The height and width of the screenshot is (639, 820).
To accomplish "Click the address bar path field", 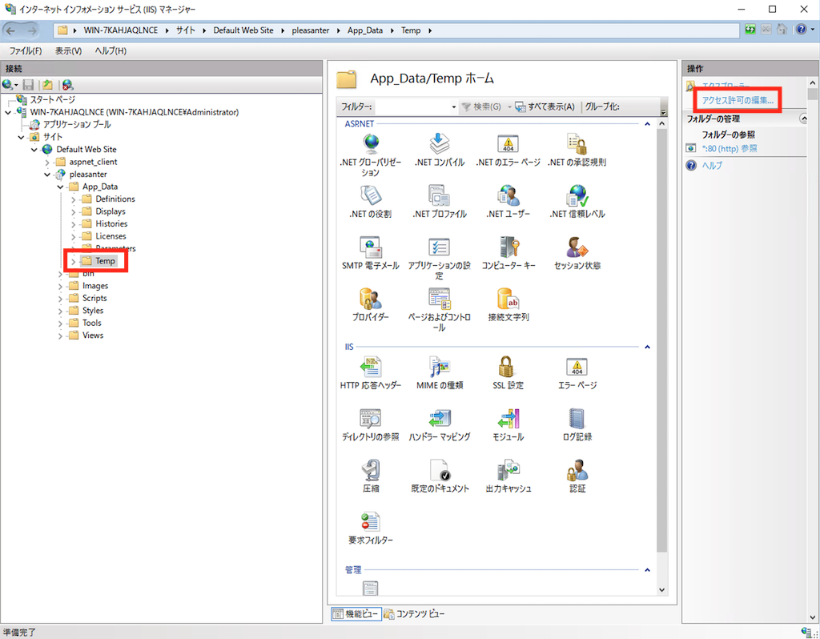I will click(396, 30).
